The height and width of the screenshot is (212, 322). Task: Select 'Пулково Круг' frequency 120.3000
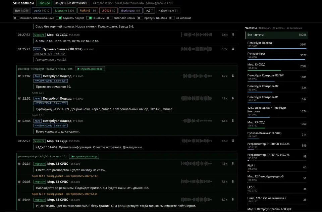click(x=277, y=55)
